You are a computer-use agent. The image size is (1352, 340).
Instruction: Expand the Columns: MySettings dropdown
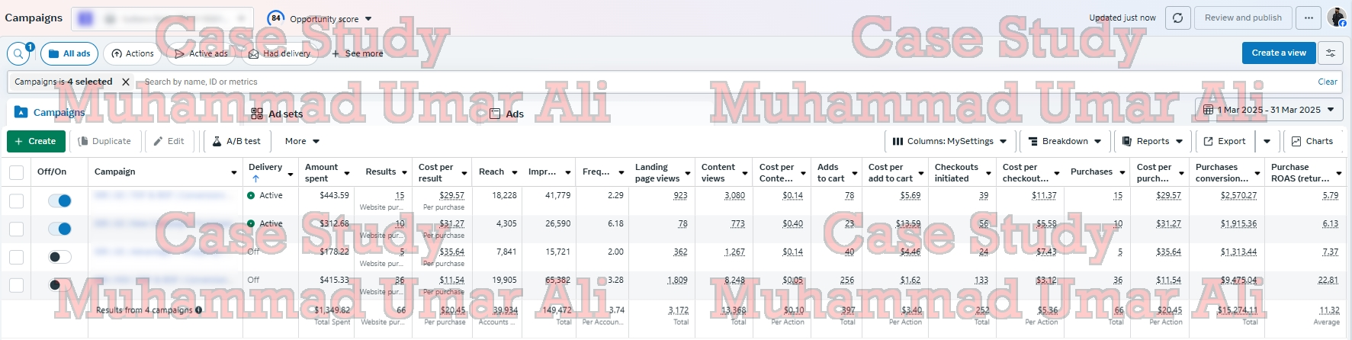coord(949,141)
